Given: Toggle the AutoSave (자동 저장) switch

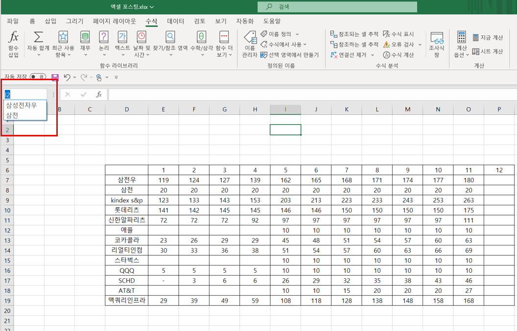Looking at the screenshot, I should click(38, 77).
